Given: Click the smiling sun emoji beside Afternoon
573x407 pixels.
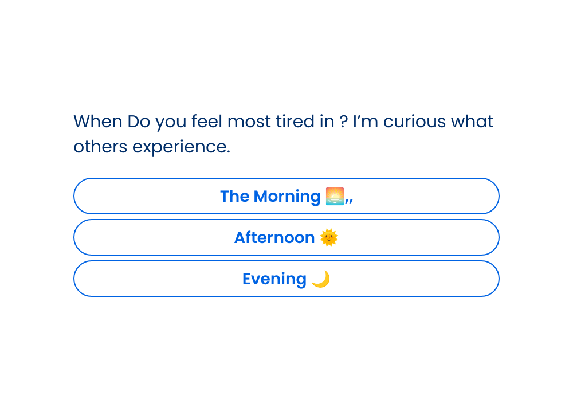Looking at the screenshot, I should click(x=329, y=237).
